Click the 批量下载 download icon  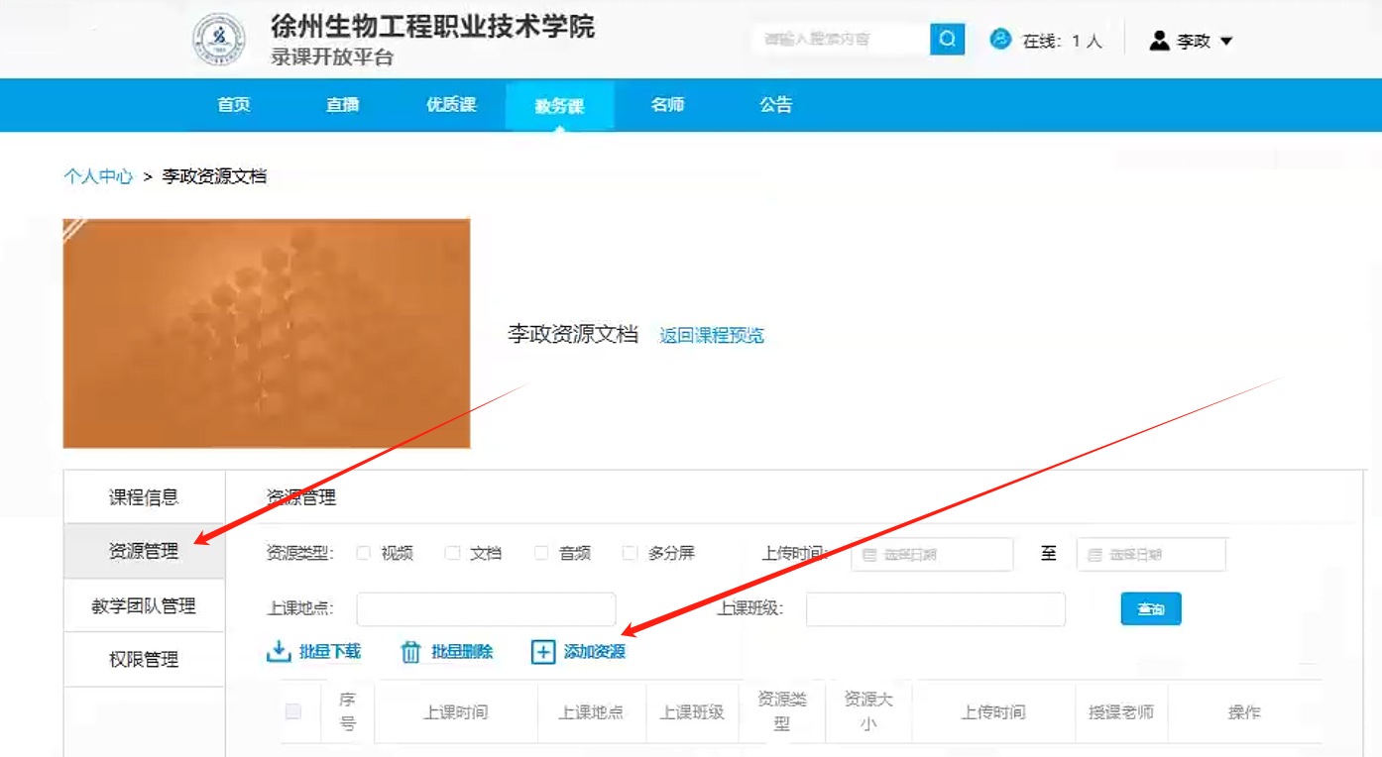point(278,652)
